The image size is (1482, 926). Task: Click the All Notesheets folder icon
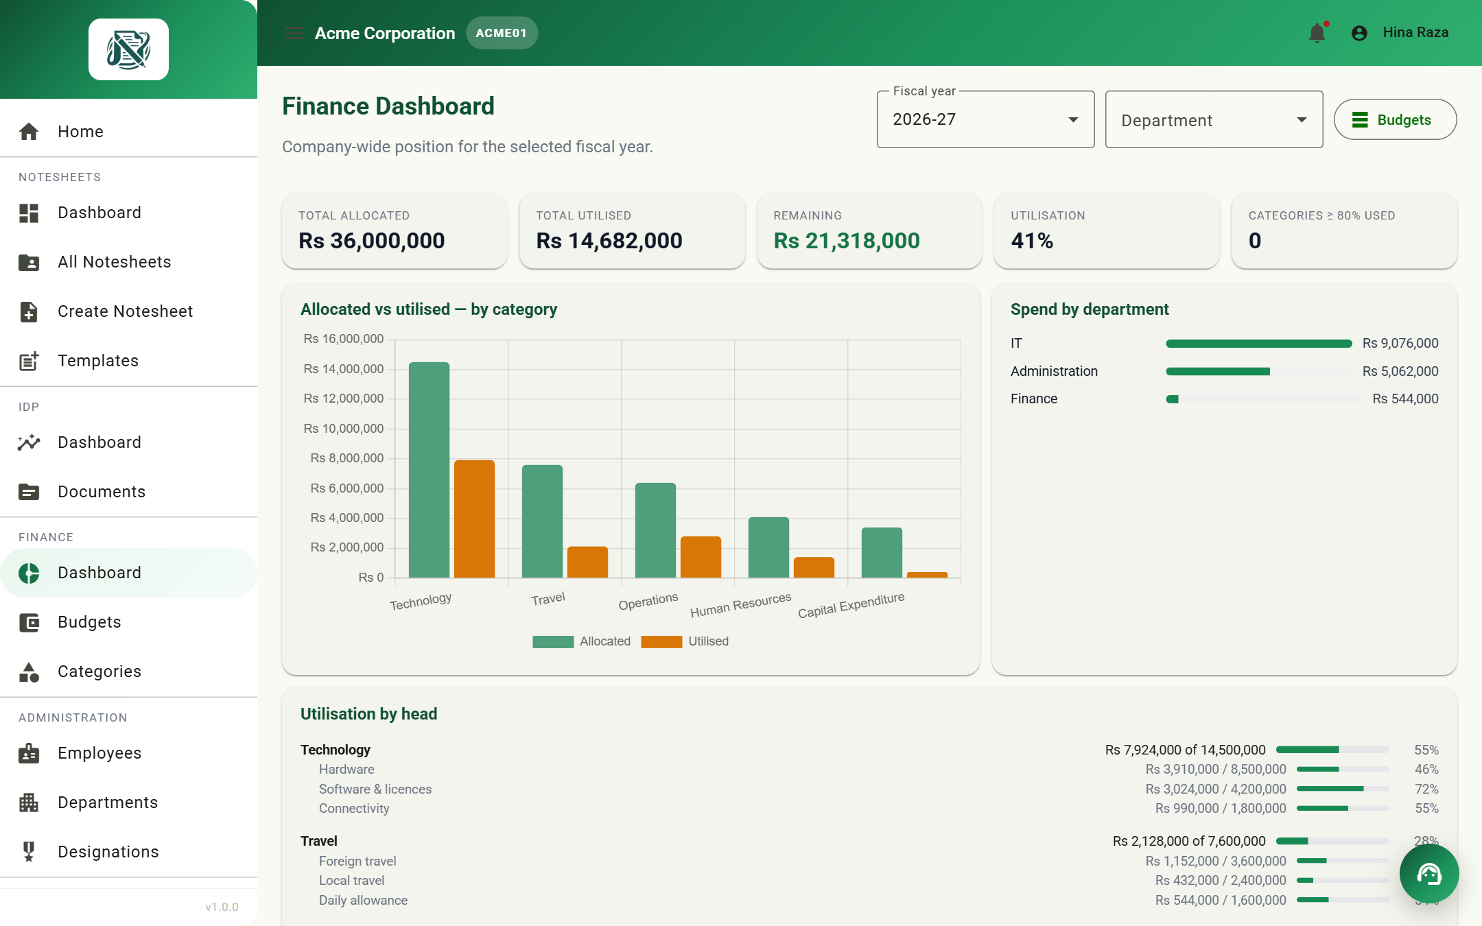point(29,262)
